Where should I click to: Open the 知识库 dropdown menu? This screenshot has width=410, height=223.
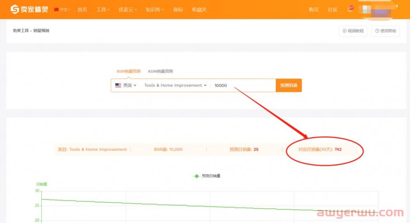[155, 9]
